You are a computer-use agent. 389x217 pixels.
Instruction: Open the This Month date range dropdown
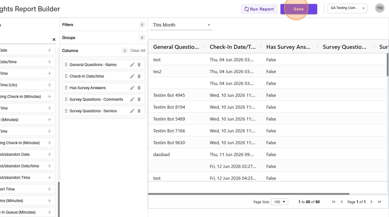coord(181,25)
